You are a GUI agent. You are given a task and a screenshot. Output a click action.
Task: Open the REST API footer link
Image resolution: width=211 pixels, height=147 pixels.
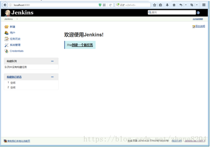click(x=177, y=141)
